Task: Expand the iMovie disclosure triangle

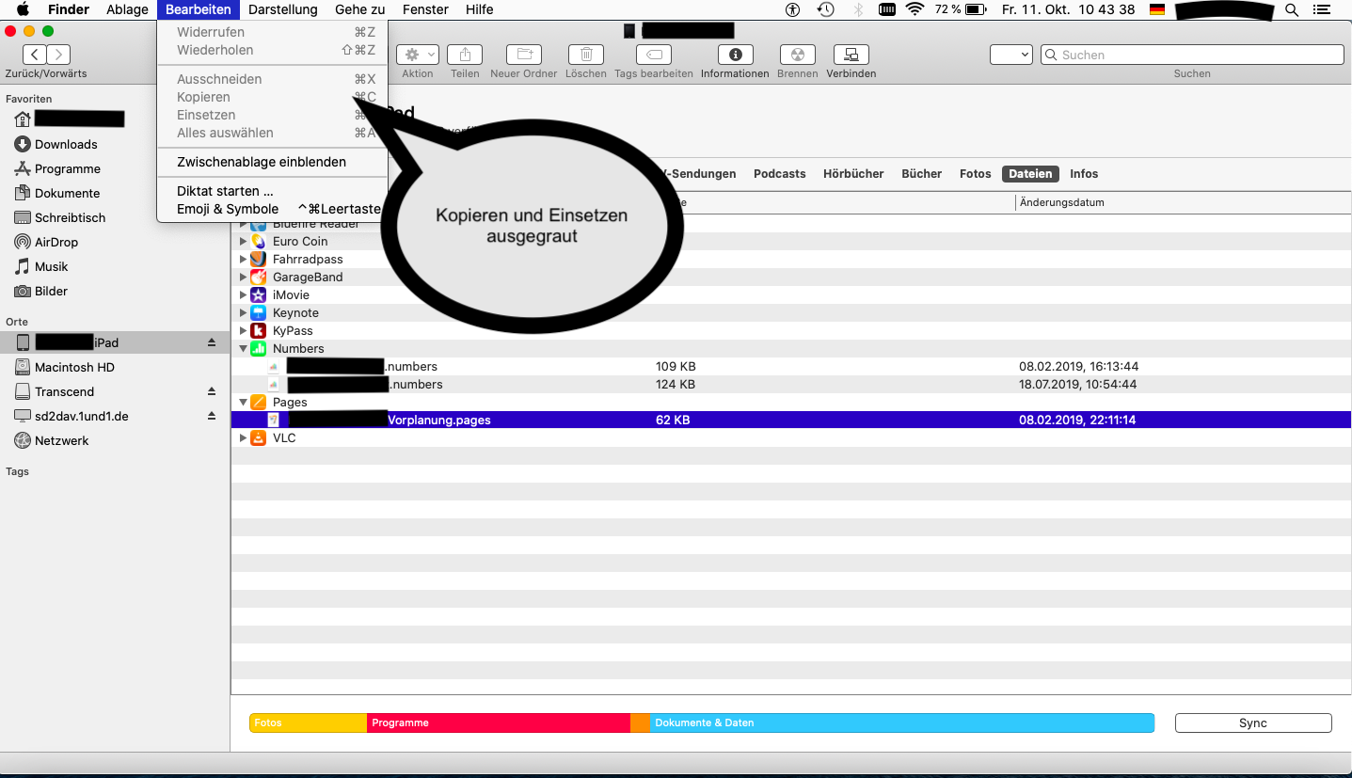Action: point(243,294)
